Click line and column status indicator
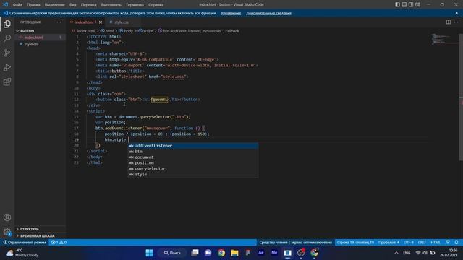 pyautogui.click(x=355, y=243)
